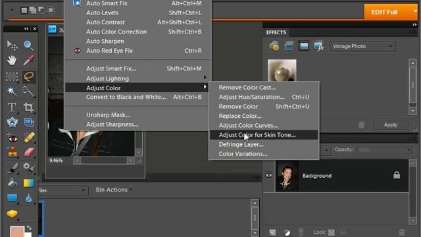Screen dimensions: 421x237
Task: Select the vintage photo effect thumbnail
Action: [x=282, y=70]
